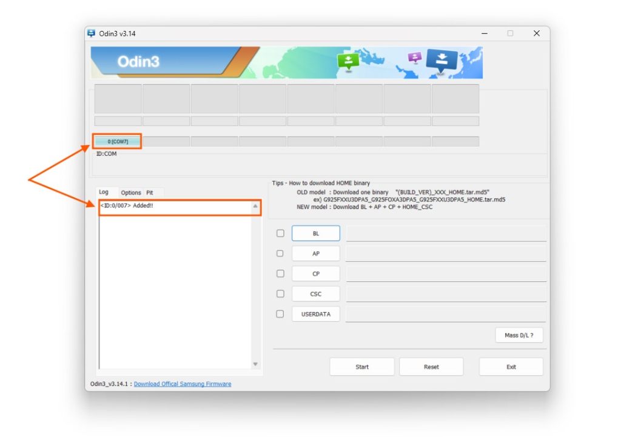The height and width of the screenshot is (437, 621).
Task: Enable the BL checkbox
Action: tap(280, 233)
